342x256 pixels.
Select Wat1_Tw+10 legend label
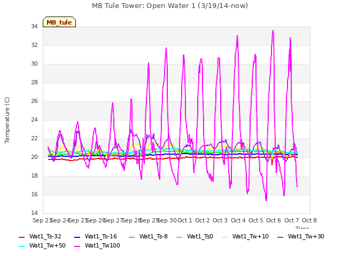tap(251, 236)
